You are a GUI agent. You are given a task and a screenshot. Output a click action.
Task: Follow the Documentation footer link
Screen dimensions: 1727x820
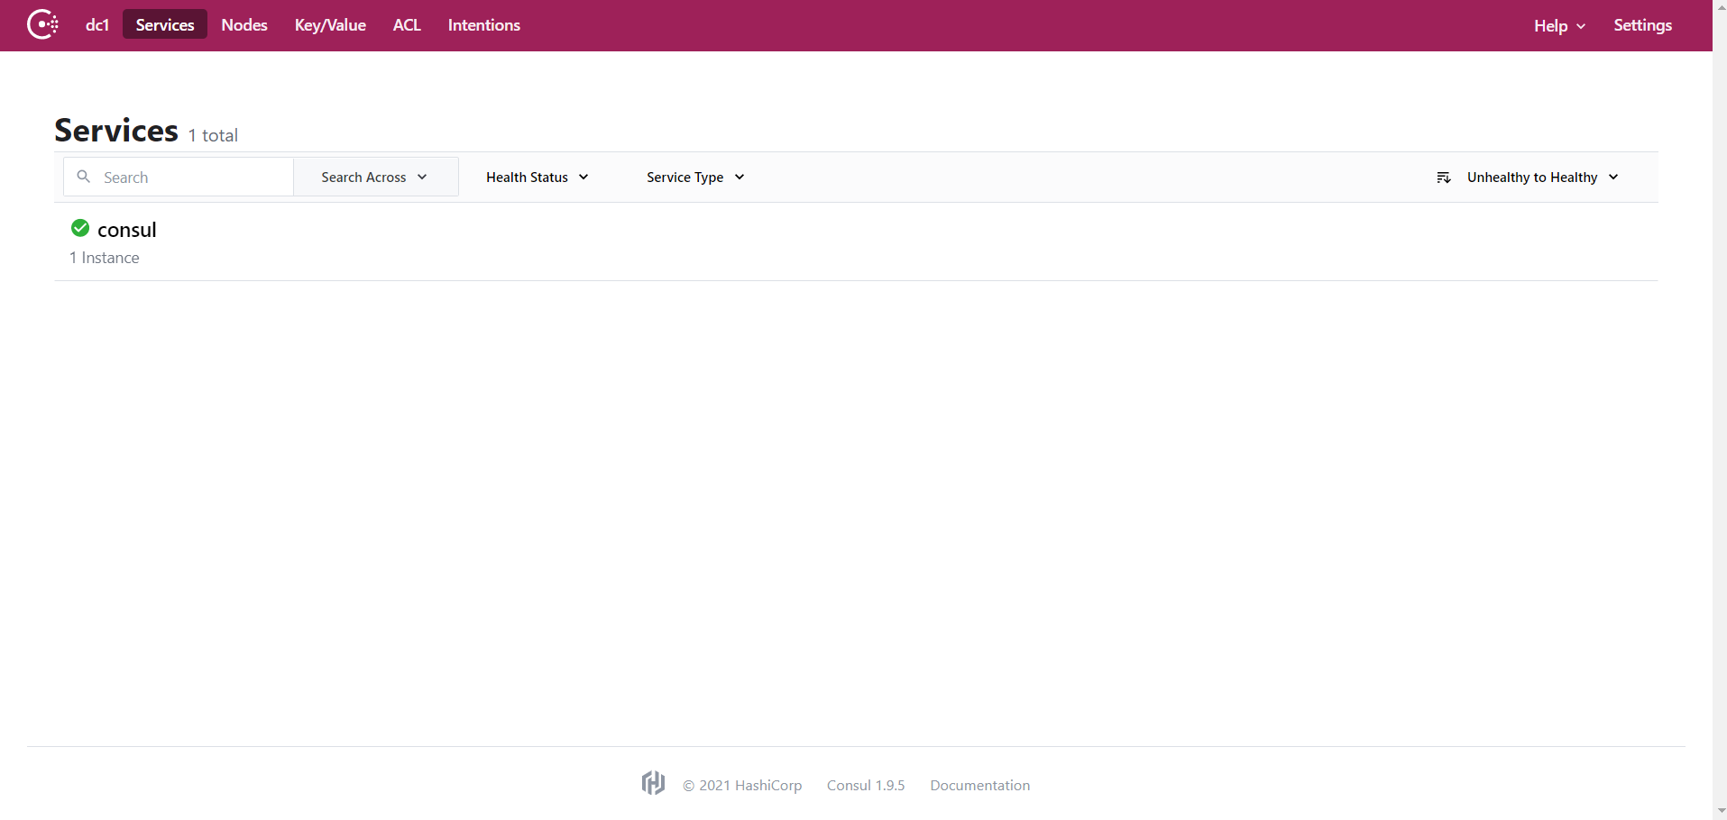point(979,785)
